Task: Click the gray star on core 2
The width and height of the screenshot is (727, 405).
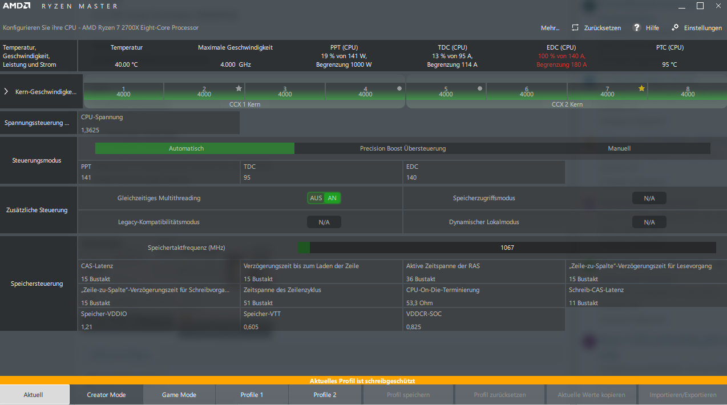Action: click(239, 88)
